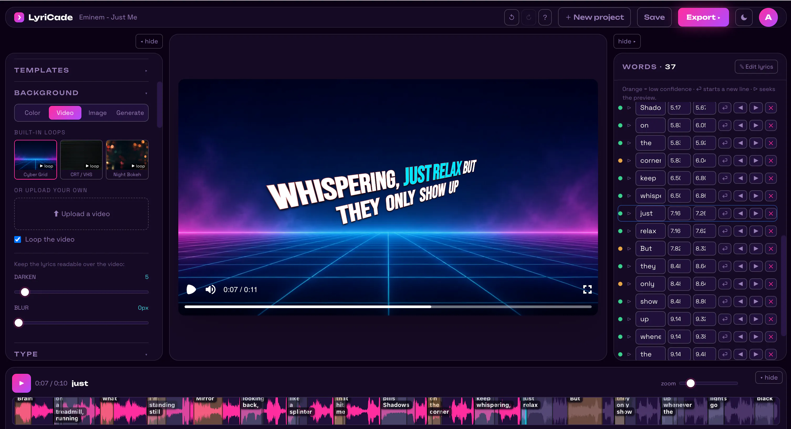Play the timeline with pink play button

22,383
